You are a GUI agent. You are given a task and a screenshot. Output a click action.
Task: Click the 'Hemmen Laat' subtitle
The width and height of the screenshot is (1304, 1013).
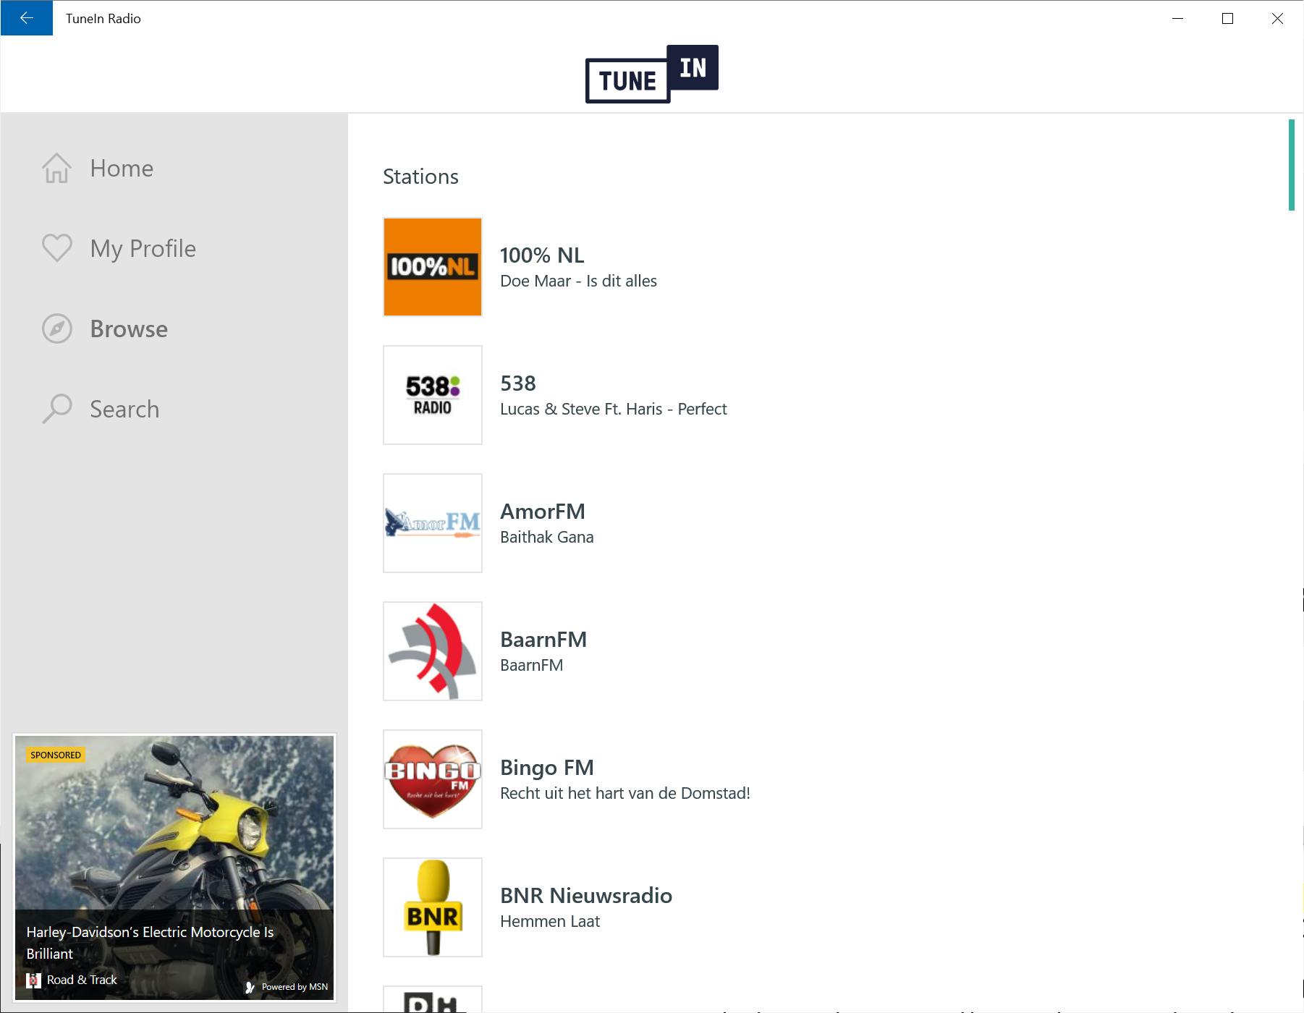tap(550, 921)
